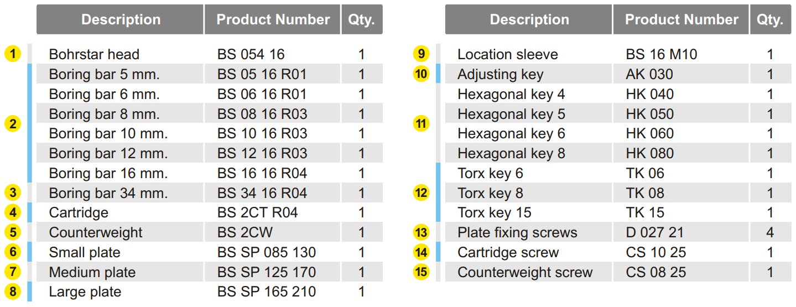The image size is (796, 307).
Task: Click the yellow number 1 badge
Action: 13,54
